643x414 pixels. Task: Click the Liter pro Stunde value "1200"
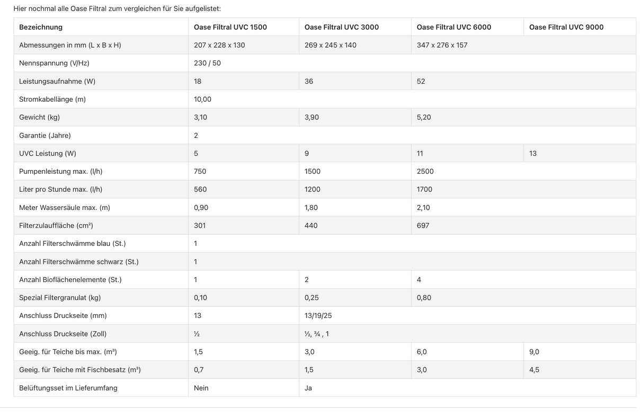(x=312, y=189)
